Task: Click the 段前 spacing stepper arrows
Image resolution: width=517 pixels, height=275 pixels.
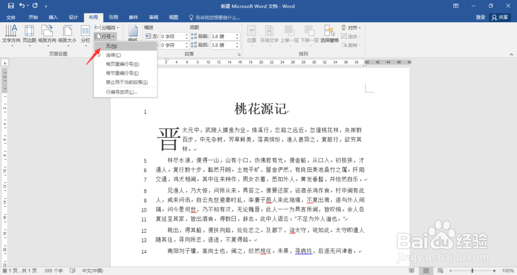Action: (x=237, y=37)
